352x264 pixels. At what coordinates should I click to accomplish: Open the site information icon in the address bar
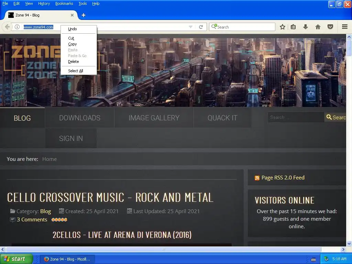(17, 27)
